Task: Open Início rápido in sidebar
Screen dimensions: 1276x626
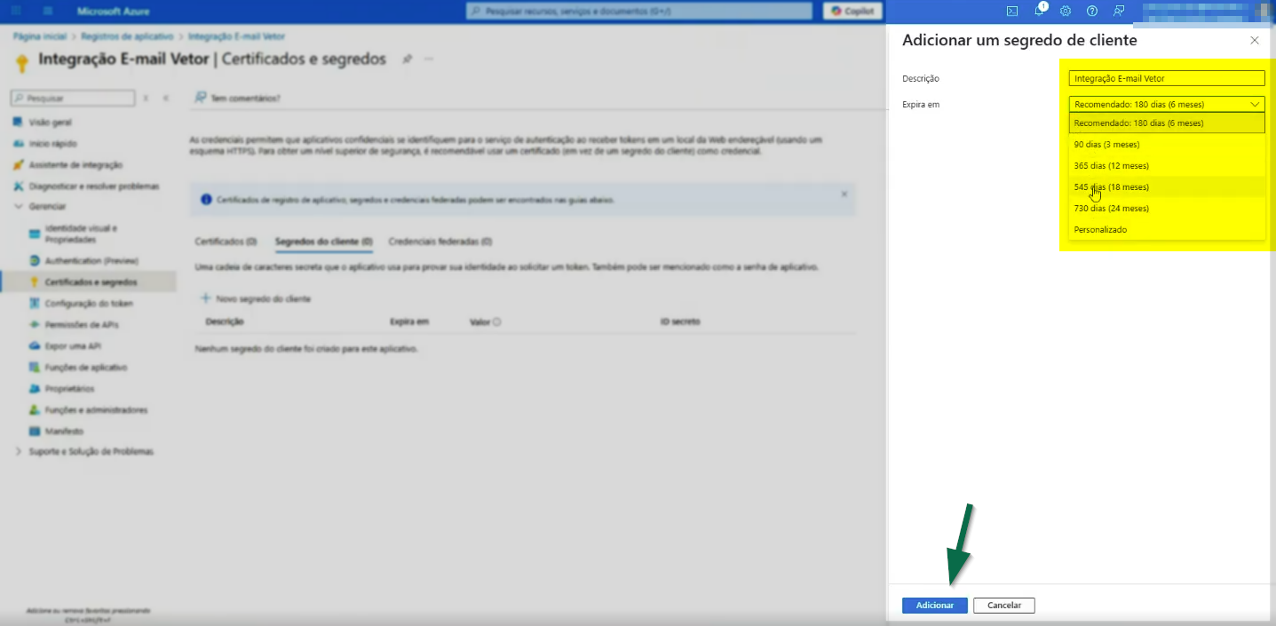Action: (x=52, y=144)
